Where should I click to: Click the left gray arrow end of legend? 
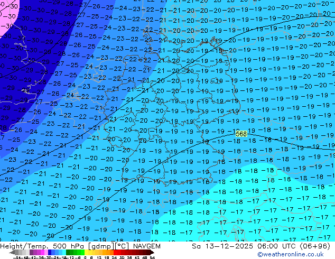(12, 253)
